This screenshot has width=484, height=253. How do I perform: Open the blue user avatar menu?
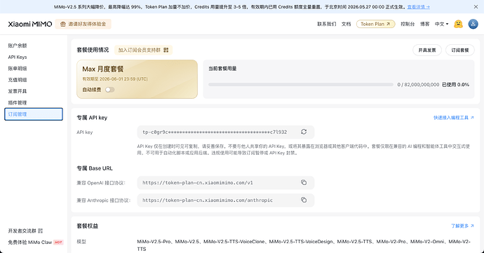coord(473,24)
